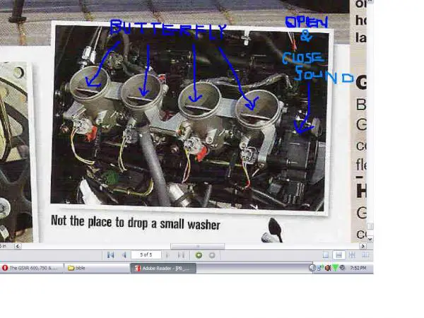This screenshot has width=424, height=318.
Task: Click the grayed-out last page button
Action: click(181, 254)
